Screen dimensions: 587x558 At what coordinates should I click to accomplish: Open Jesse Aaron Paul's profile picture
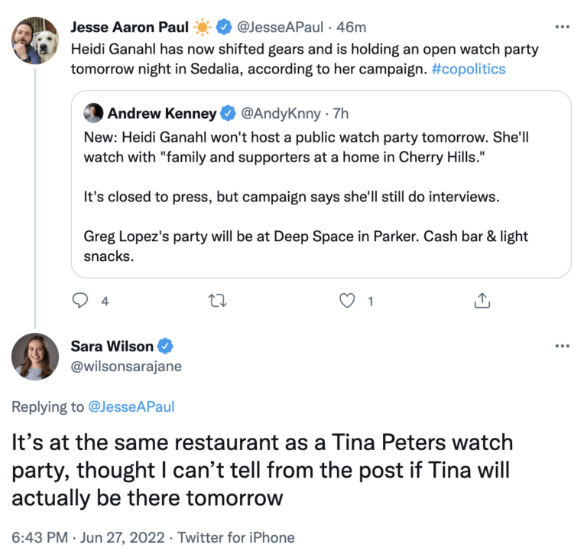pos(35,41)
